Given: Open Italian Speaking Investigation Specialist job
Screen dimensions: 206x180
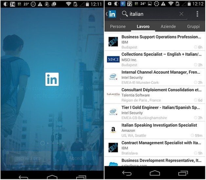Looking at the screenshot, I should tap(155, 130).
